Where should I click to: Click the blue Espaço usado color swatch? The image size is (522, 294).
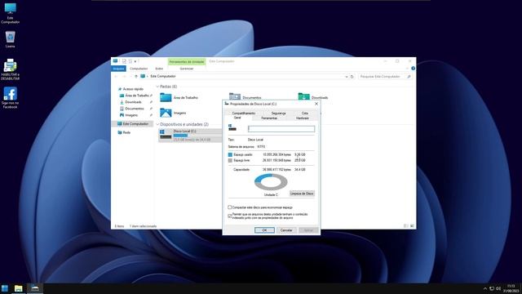click(x=230, y=154)
